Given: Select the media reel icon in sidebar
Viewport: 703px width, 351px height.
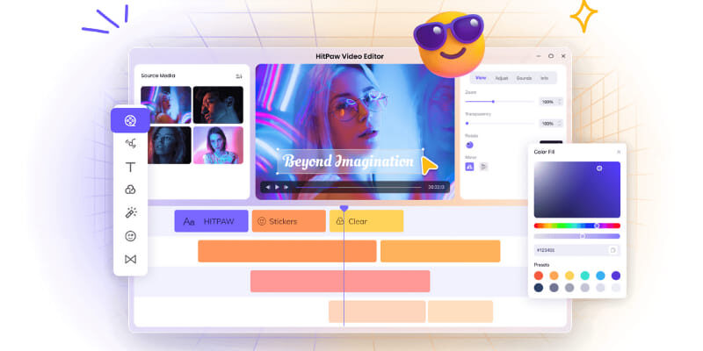Looking at the screenshot, I should point(130,120).
